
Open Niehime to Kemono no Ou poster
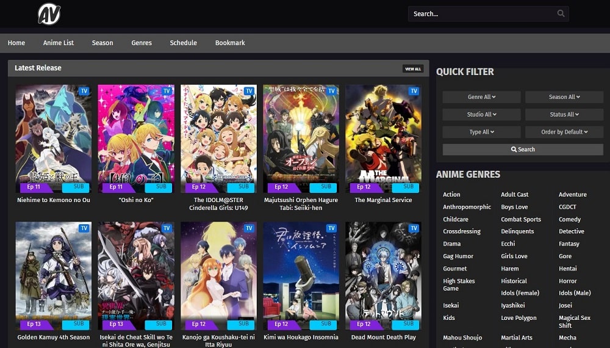pyautogui.click(x=54, y=138)
